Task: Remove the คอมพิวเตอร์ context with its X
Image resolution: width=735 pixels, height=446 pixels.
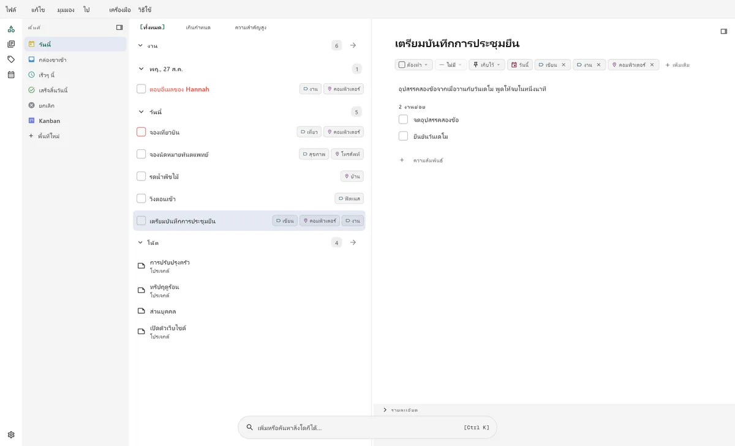Action: 652,65
